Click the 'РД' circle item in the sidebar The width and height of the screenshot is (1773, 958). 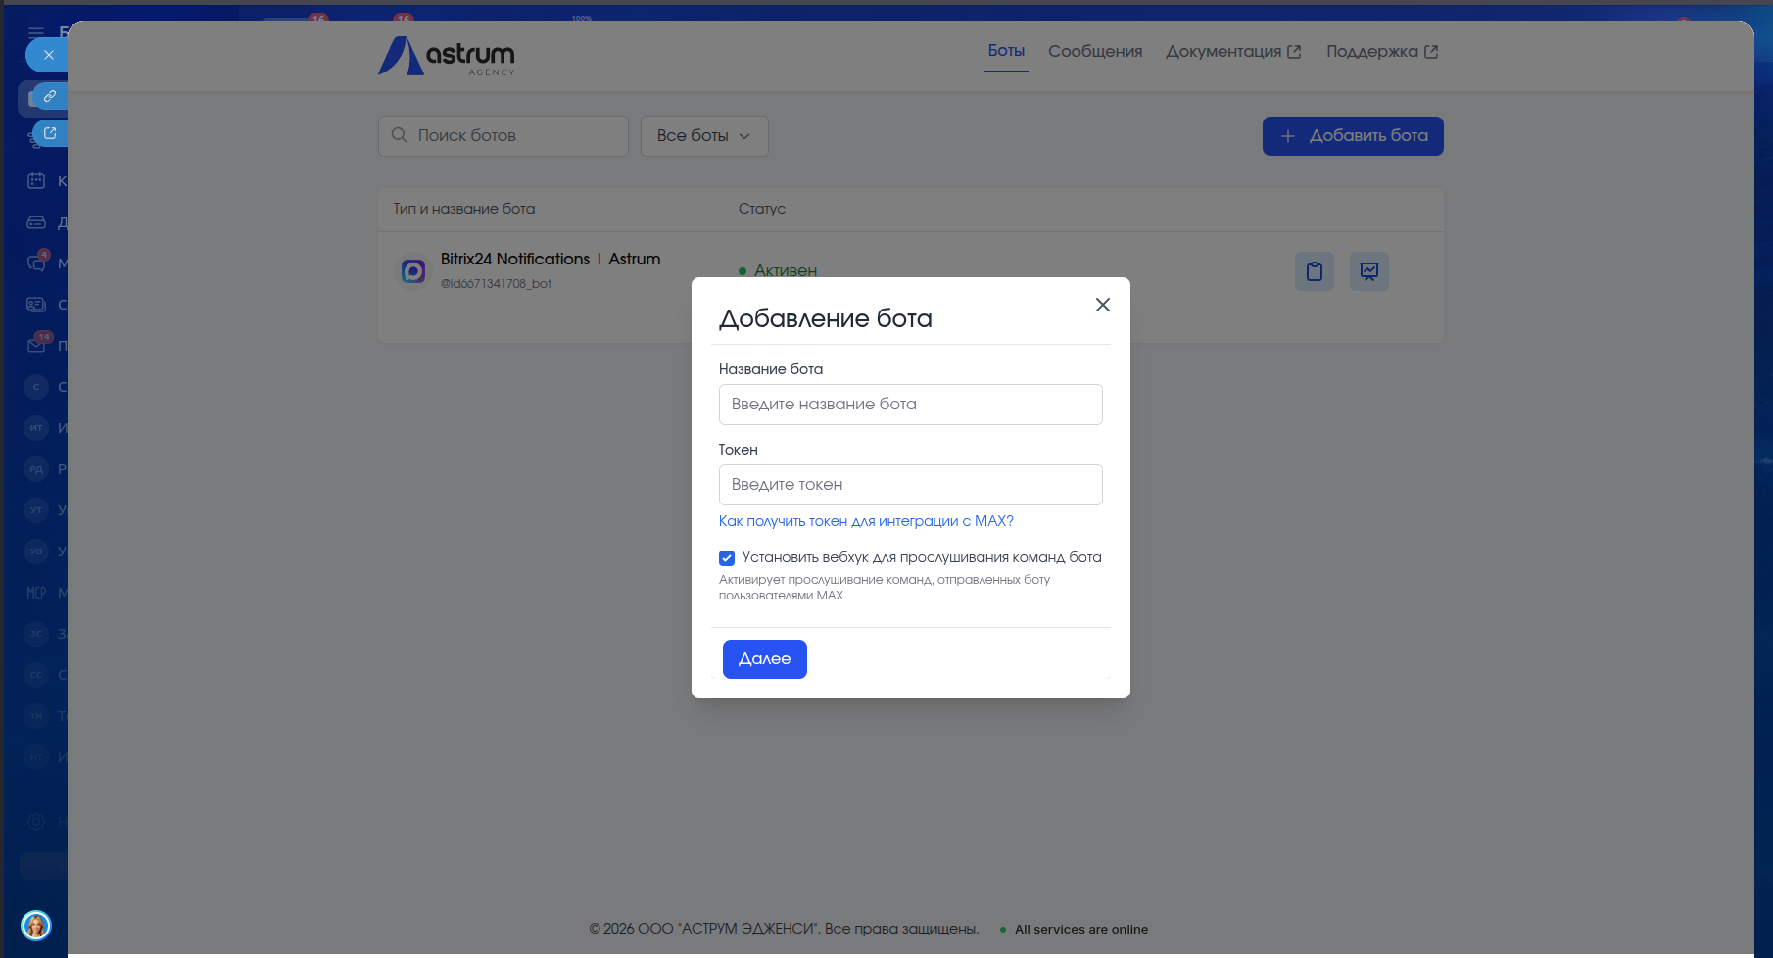click(36, 469)
